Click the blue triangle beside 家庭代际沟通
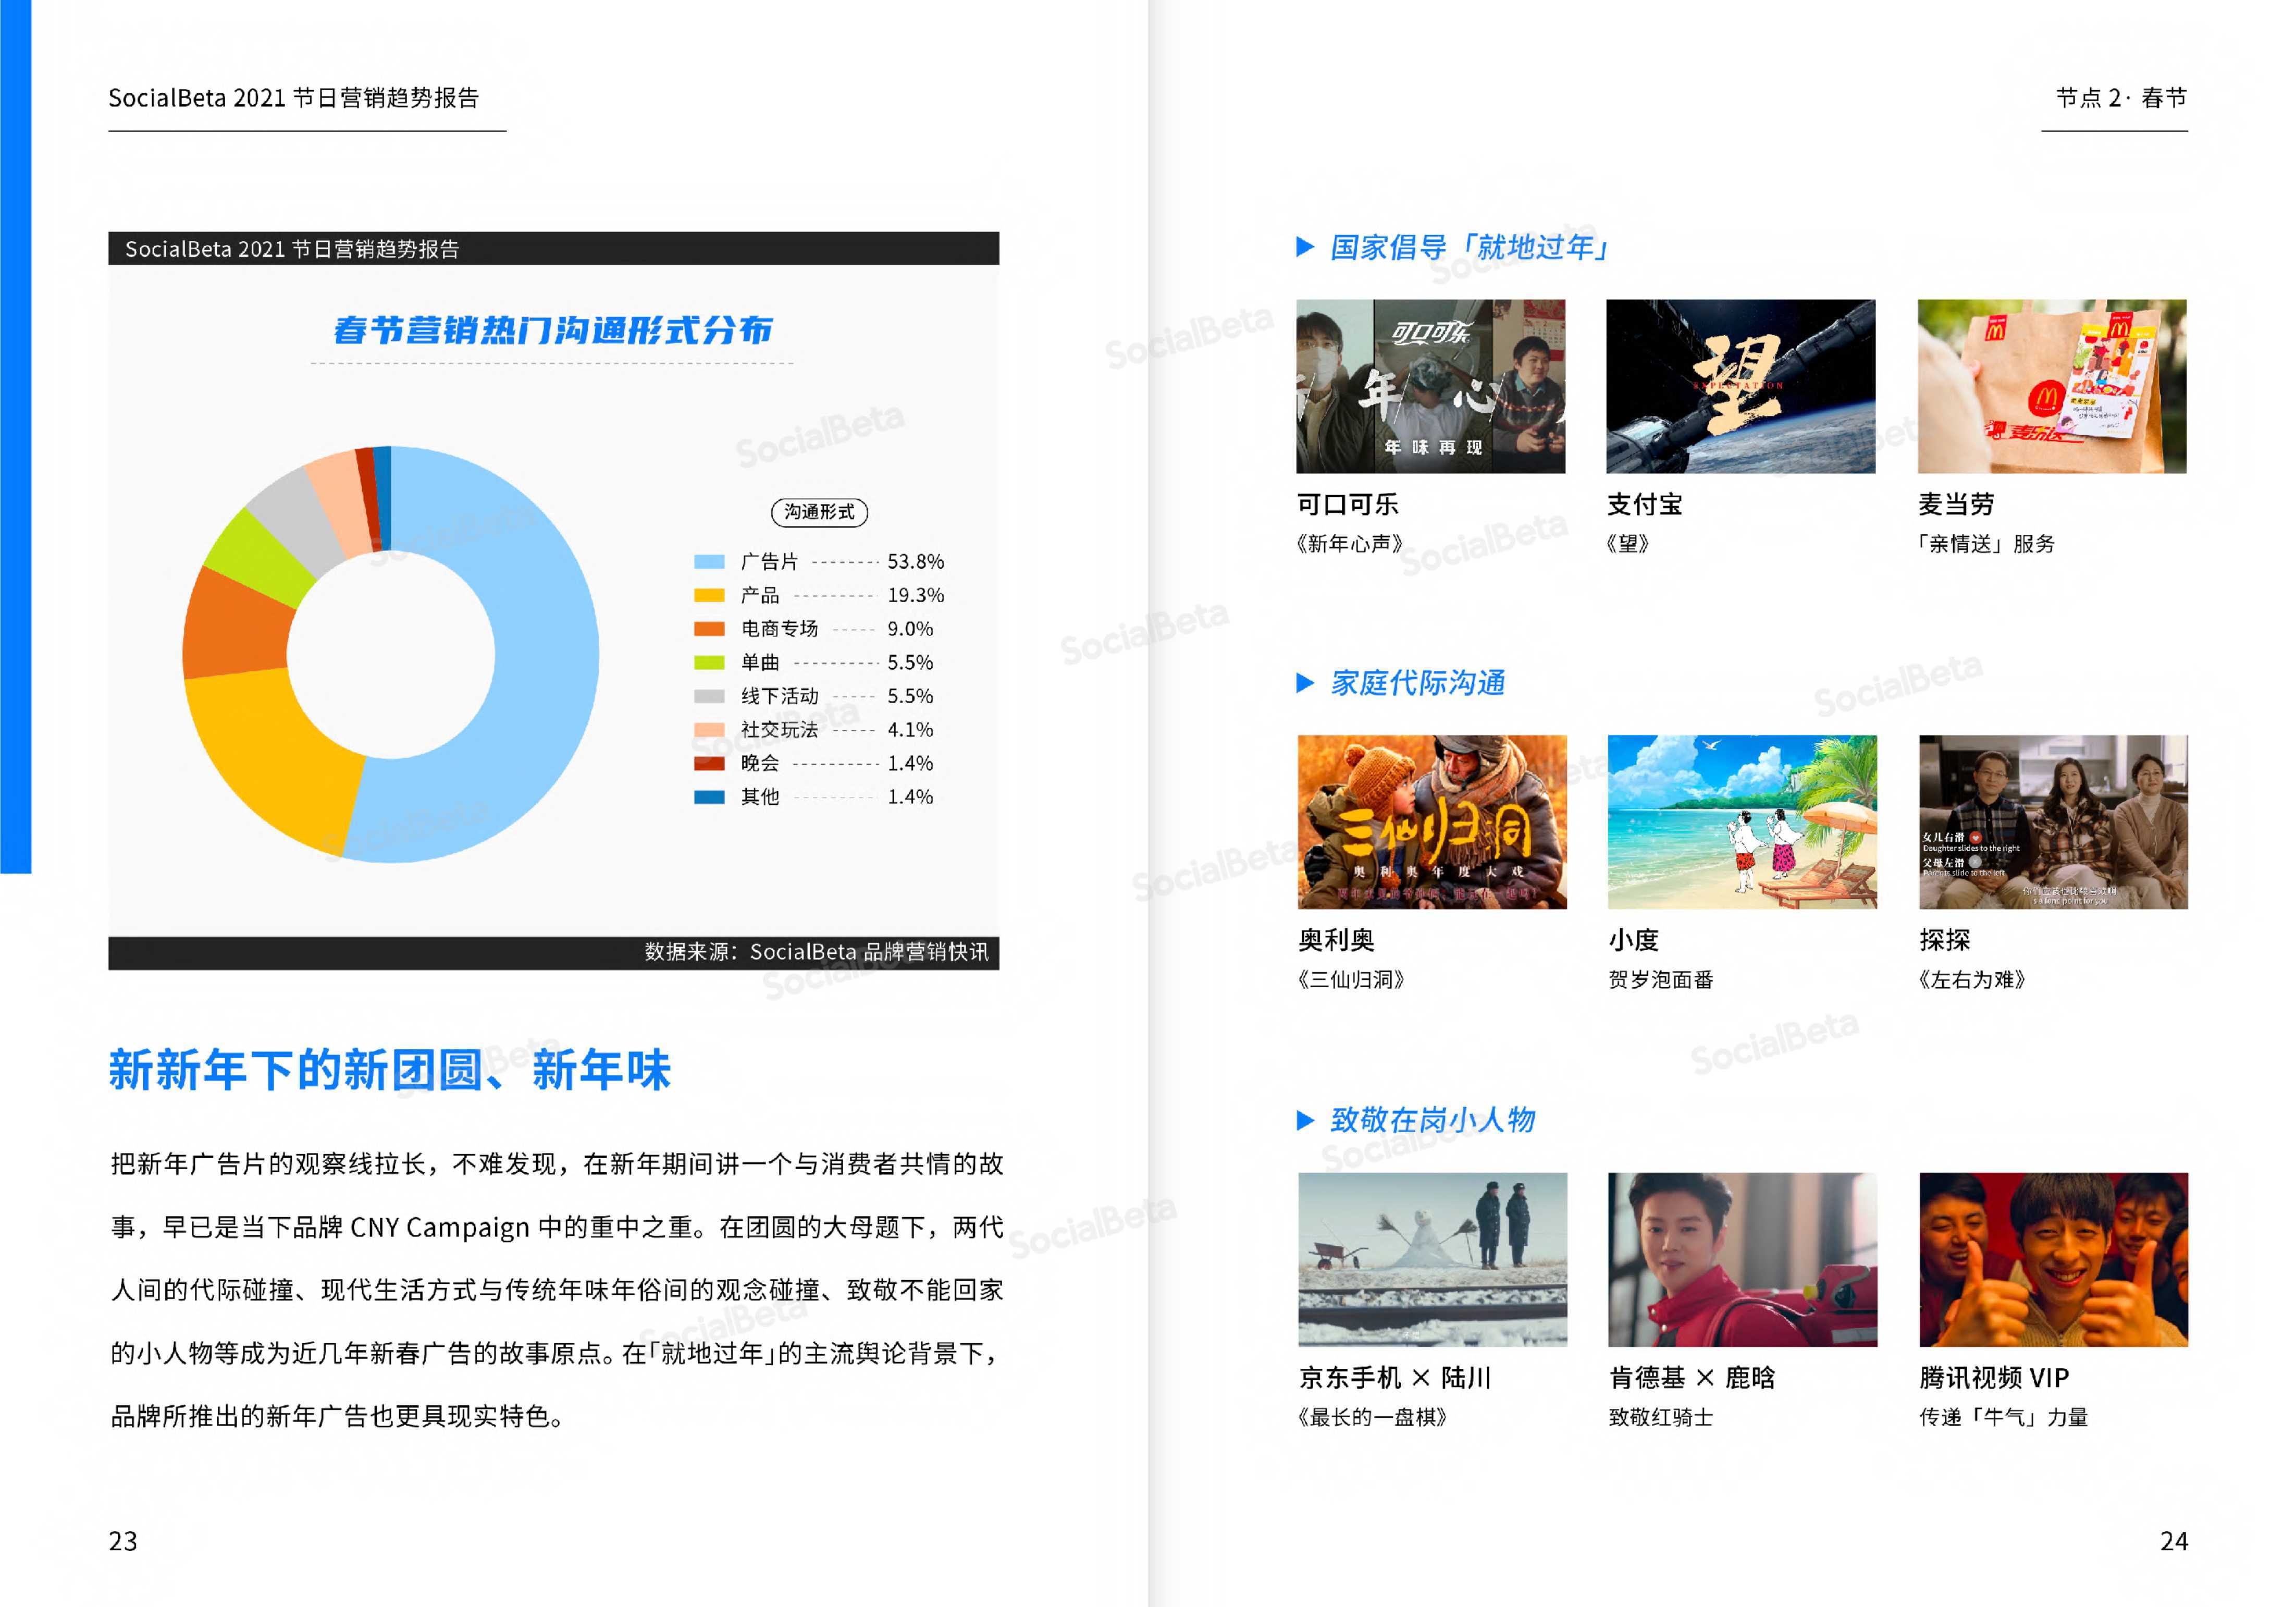Viewport: 2296px width, 1607px height. click(1305, 683)
